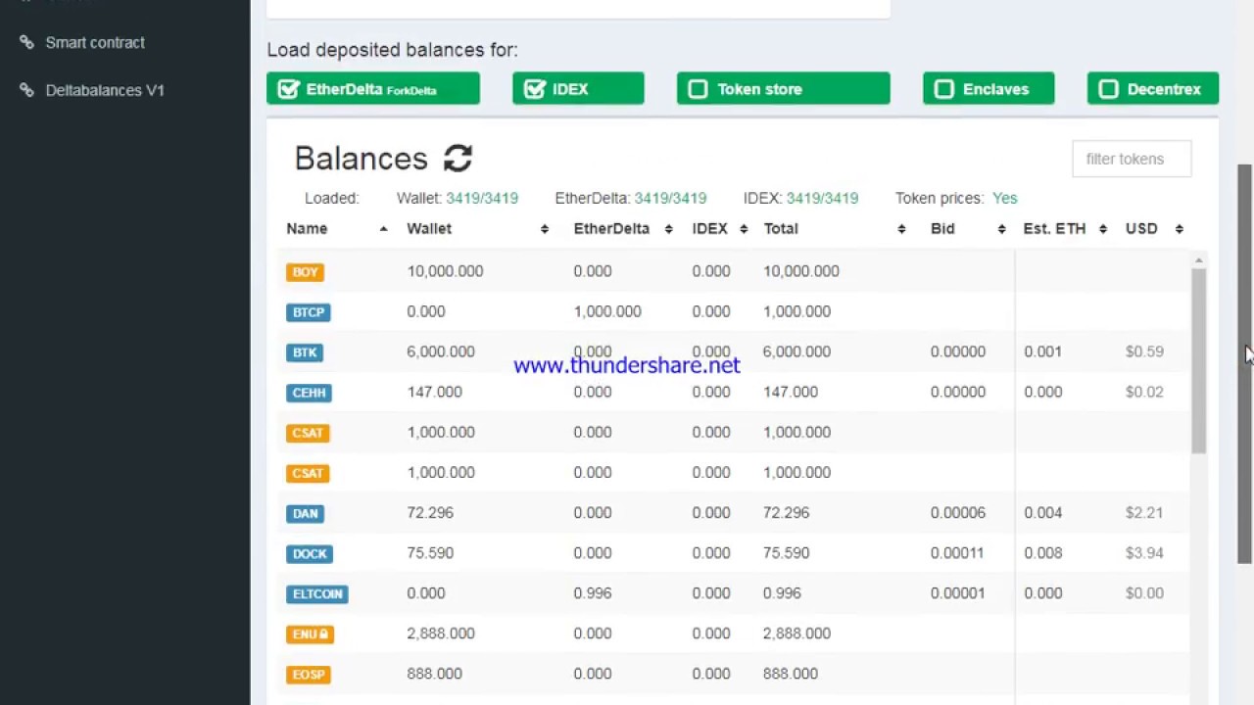Image resolution: width=1254 pixels, height=705 pixels.
Task: Focus the filter tokens input
Action: (x=1132, y=159)
